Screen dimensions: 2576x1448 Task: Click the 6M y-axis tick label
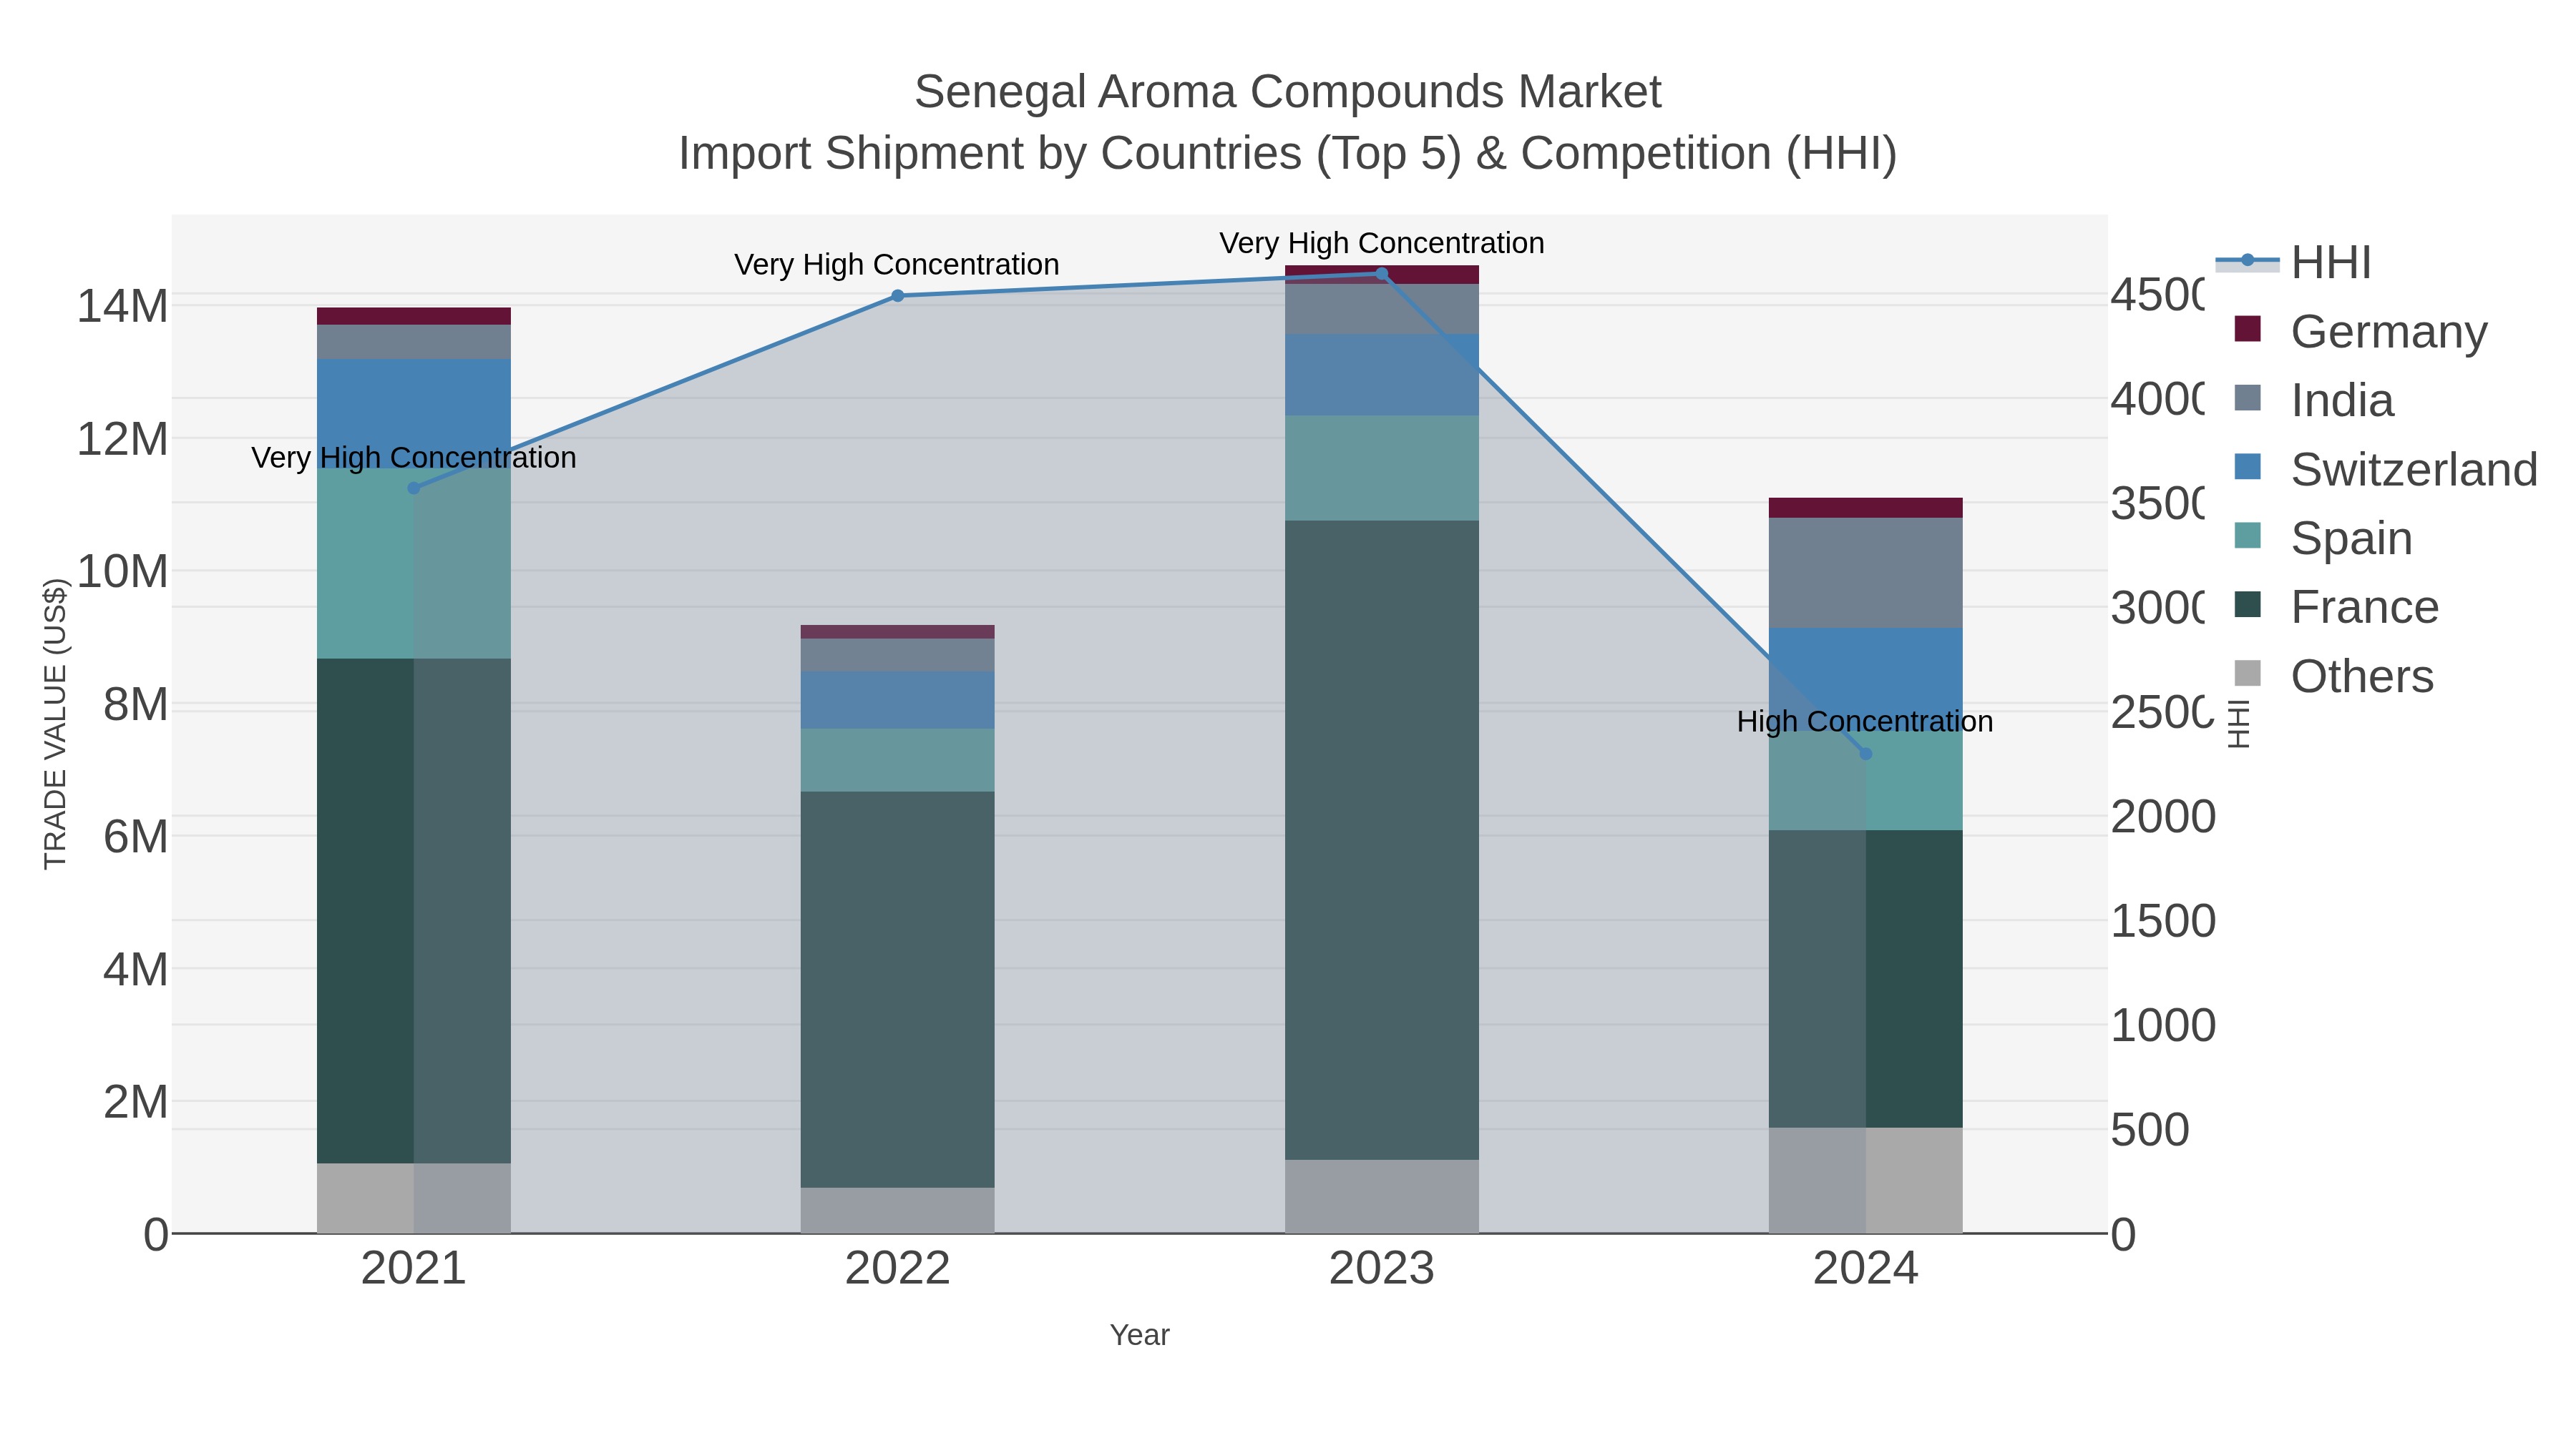pos(135,837)
